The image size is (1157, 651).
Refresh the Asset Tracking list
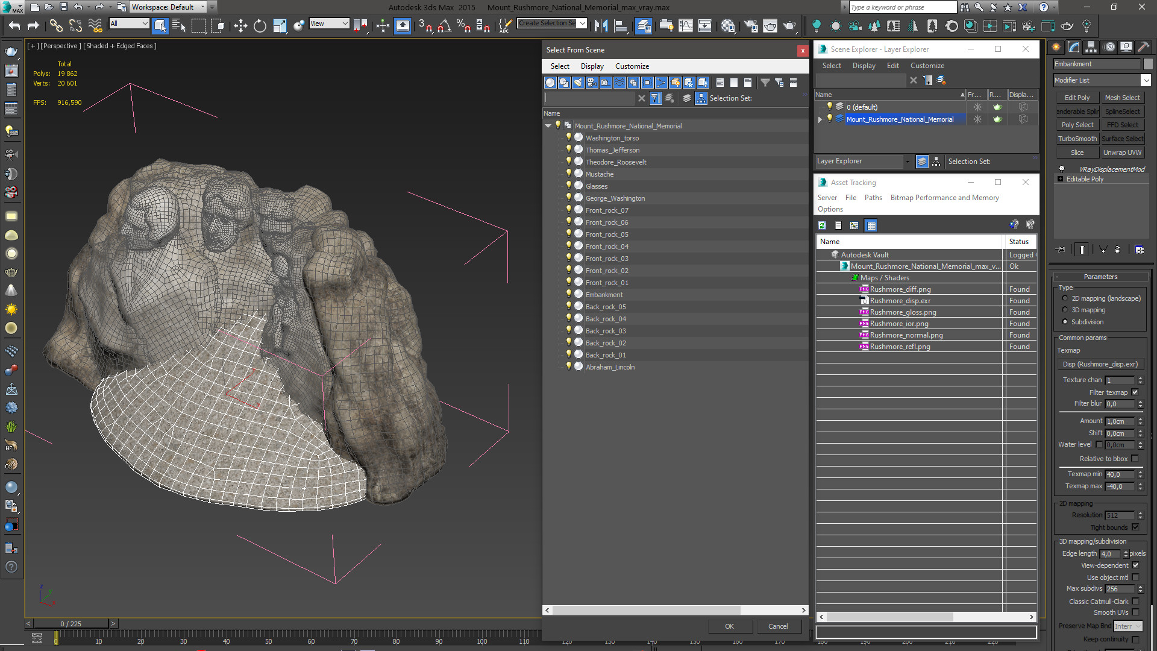tap(822, 225)
